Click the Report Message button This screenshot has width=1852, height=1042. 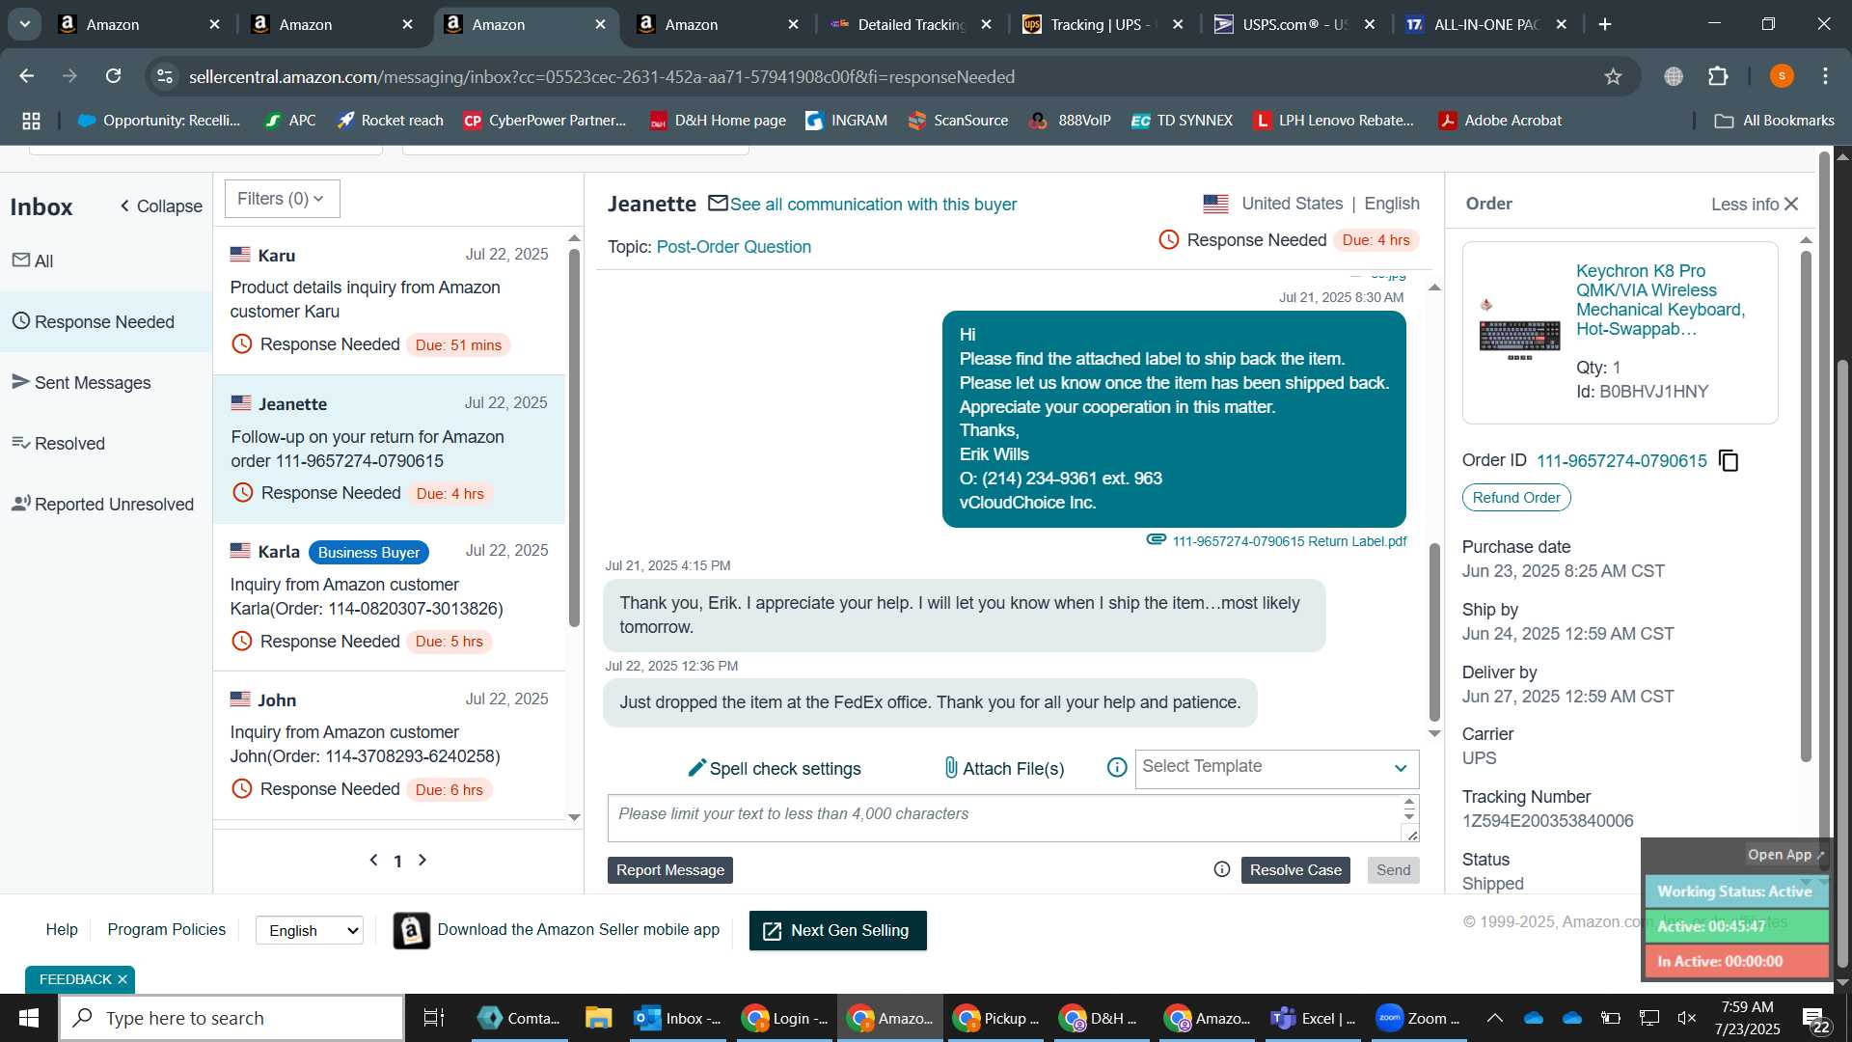click(670, 869)
